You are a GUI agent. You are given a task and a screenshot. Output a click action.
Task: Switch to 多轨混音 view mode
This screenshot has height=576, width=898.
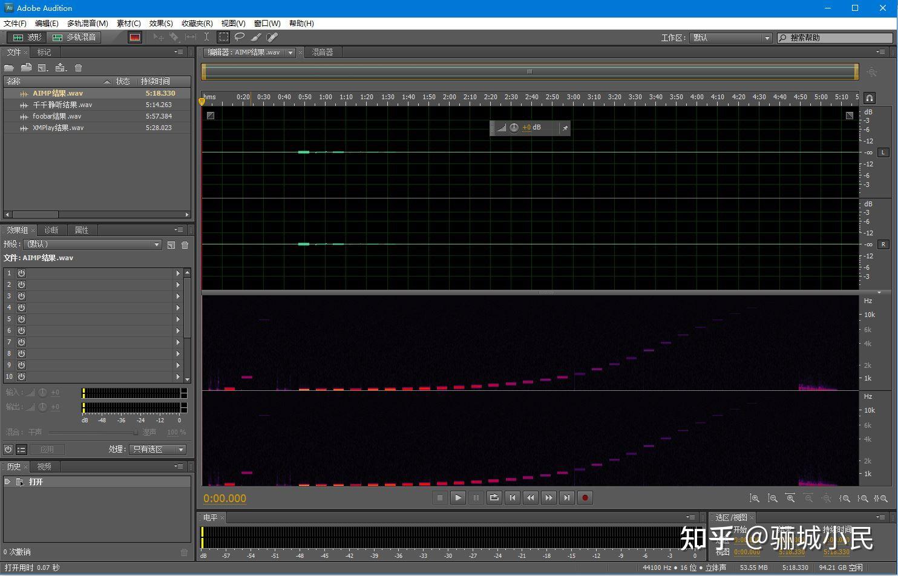[74, 37]
